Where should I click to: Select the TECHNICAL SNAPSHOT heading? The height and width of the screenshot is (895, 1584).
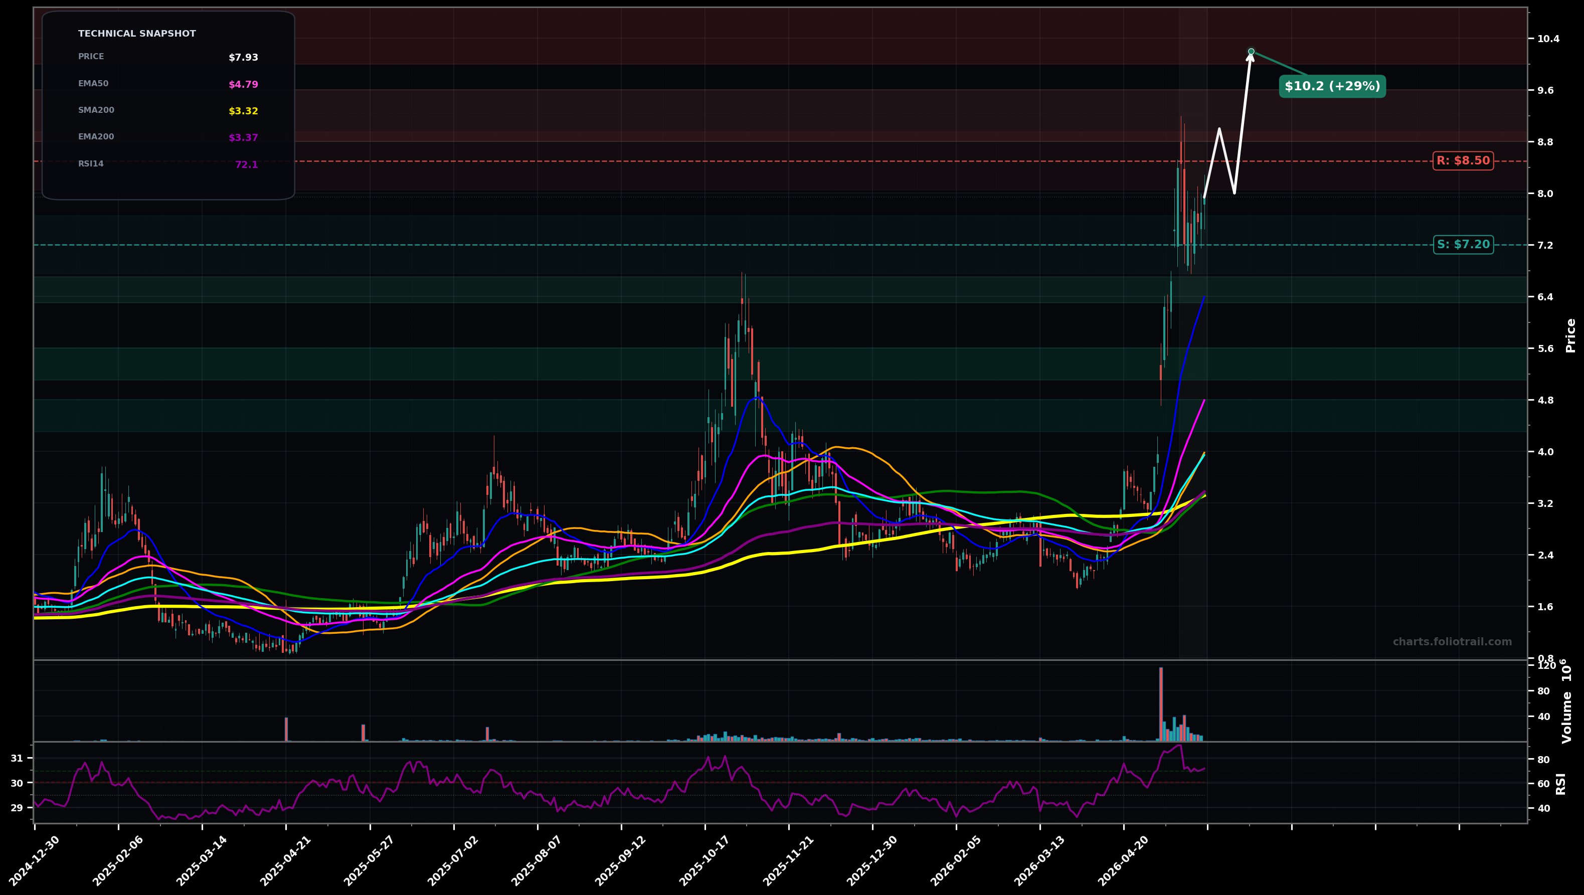(137, 34)
